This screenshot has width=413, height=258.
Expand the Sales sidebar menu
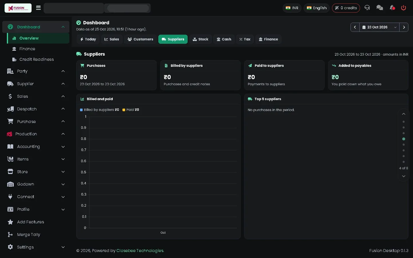[36, 96]
